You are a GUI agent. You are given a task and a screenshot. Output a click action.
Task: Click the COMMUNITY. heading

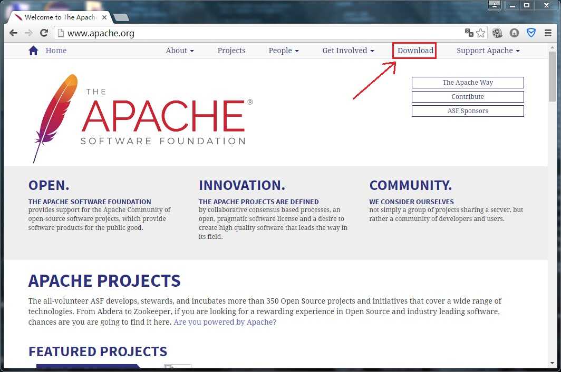click(x=410, y=185)
